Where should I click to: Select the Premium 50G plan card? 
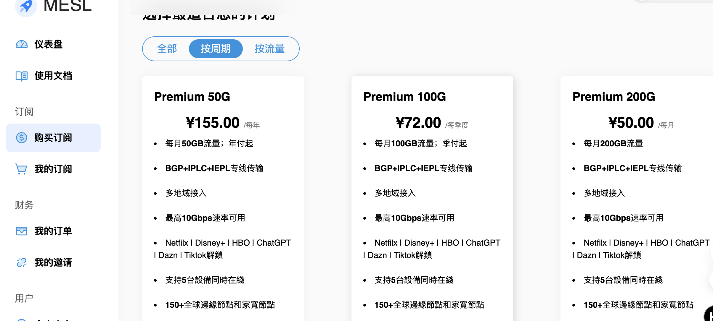point(223,199)
